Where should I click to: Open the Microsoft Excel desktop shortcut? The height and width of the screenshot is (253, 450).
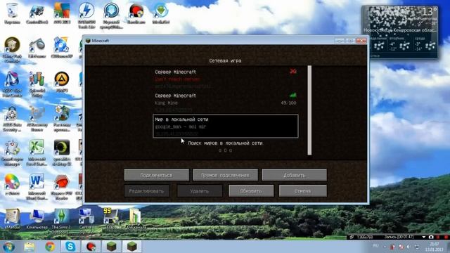(x=37, y=153)
